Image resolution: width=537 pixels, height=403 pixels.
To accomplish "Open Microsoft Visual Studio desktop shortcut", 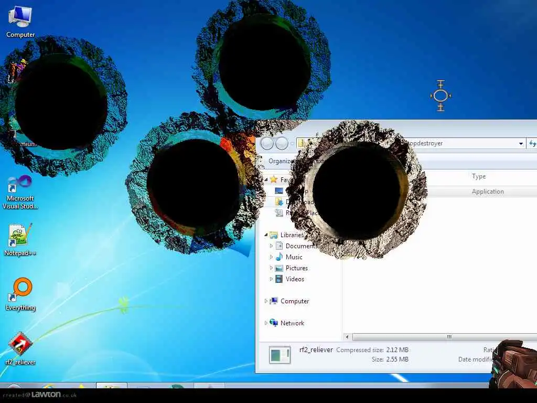I will tap(20, 192).
